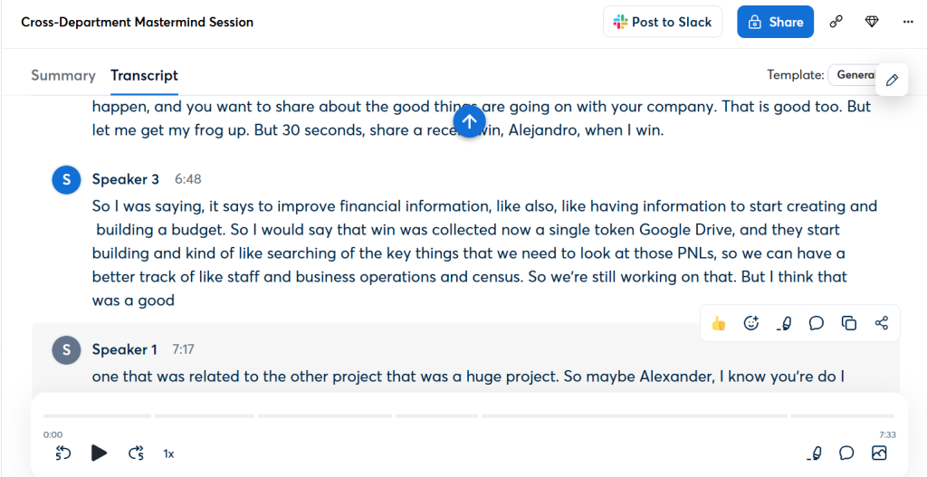Add an emoji reaction to transcript segment

(x=750, y=323)
